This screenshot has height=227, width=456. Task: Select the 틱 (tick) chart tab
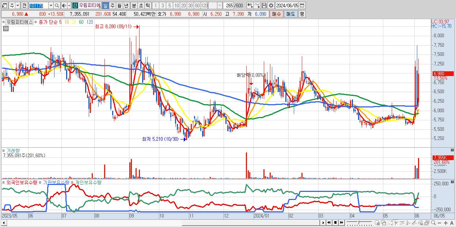[148, 6]
